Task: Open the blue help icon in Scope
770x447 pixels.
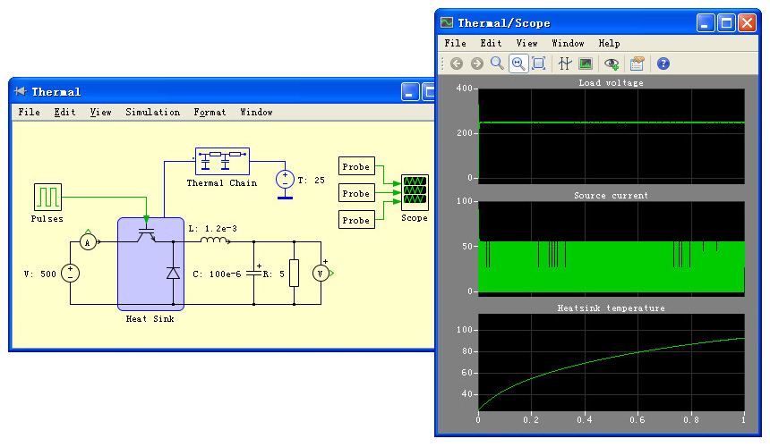Action: click(663, 63)
